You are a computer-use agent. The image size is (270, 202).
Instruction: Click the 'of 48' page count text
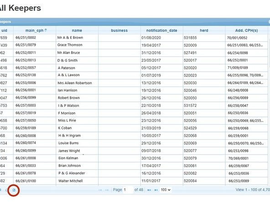click(139, 190)
